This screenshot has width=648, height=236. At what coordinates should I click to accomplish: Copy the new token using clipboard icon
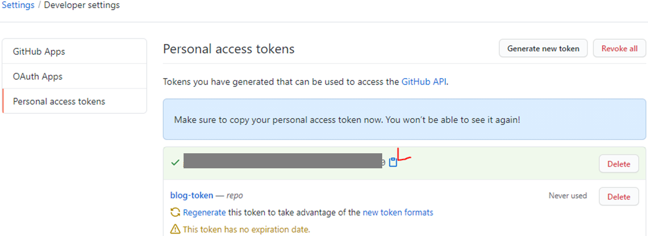393,163
